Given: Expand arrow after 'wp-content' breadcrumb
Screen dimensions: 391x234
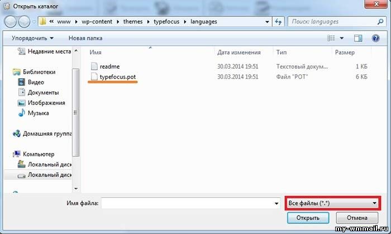Looking at the screenshot, I should point(118,22).
